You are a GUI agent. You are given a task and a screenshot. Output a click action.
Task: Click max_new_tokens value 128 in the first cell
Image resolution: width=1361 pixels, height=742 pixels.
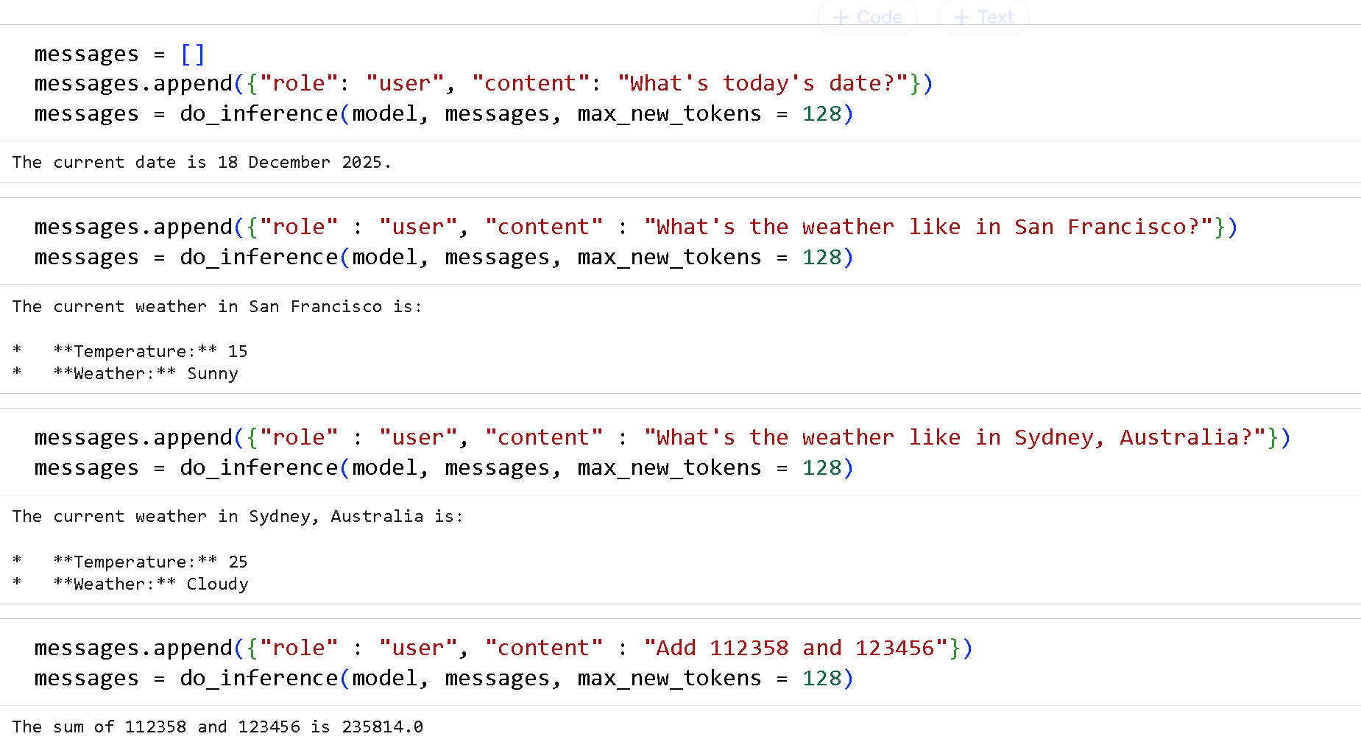(821, 113)
